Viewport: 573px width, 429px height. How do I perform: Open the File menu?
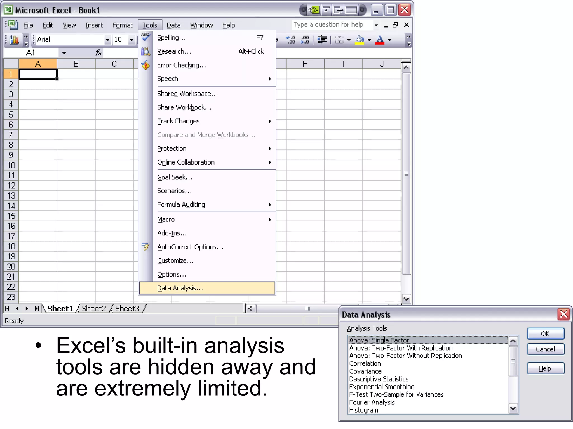[28, 25]
